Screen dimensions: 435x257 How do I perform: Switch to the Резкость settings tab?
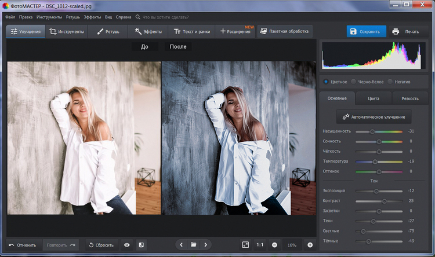tap(409, 98)
